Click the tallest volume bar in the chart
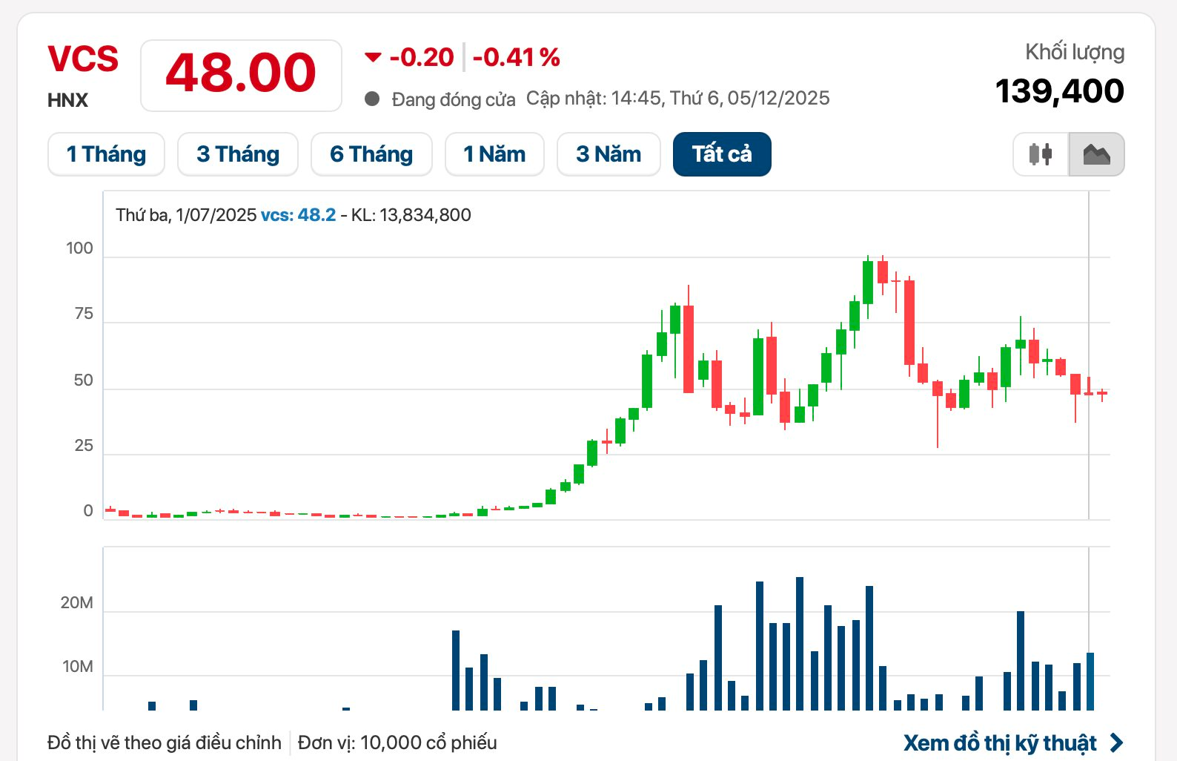1177x761 pixels. 800,643
